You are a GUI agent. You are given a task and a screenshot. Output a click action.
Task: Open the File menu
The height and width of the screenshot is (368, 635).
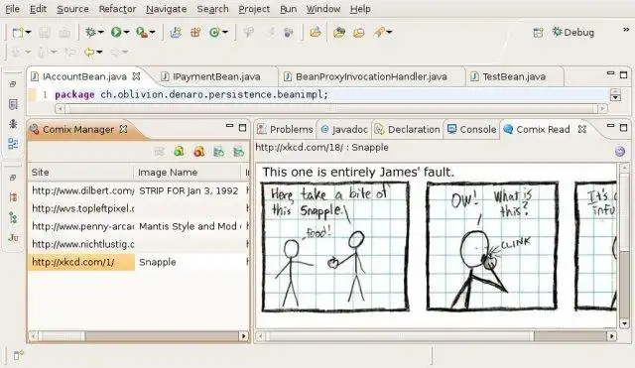(12, 9)
